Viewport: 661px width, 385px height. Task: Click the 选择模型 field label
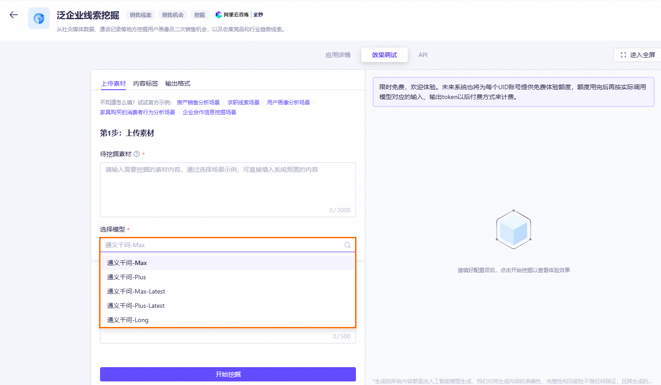click(x=113, y=229)
